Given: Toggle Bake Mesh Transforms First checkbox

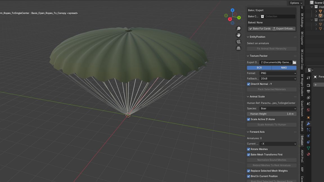Looking at the screenshot, I should 248,154.
